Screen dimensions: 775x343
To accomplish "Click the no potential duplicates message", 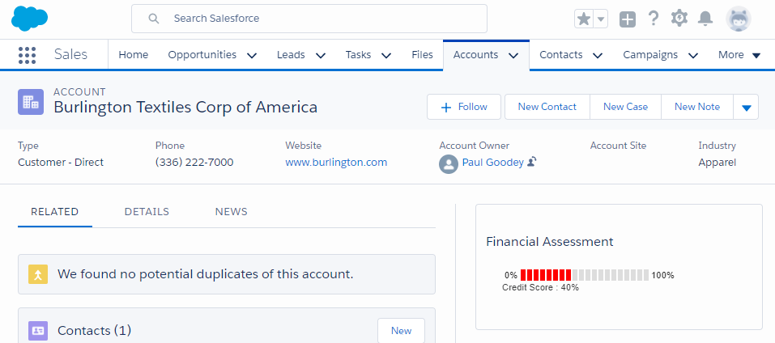I will coord(206,274).
